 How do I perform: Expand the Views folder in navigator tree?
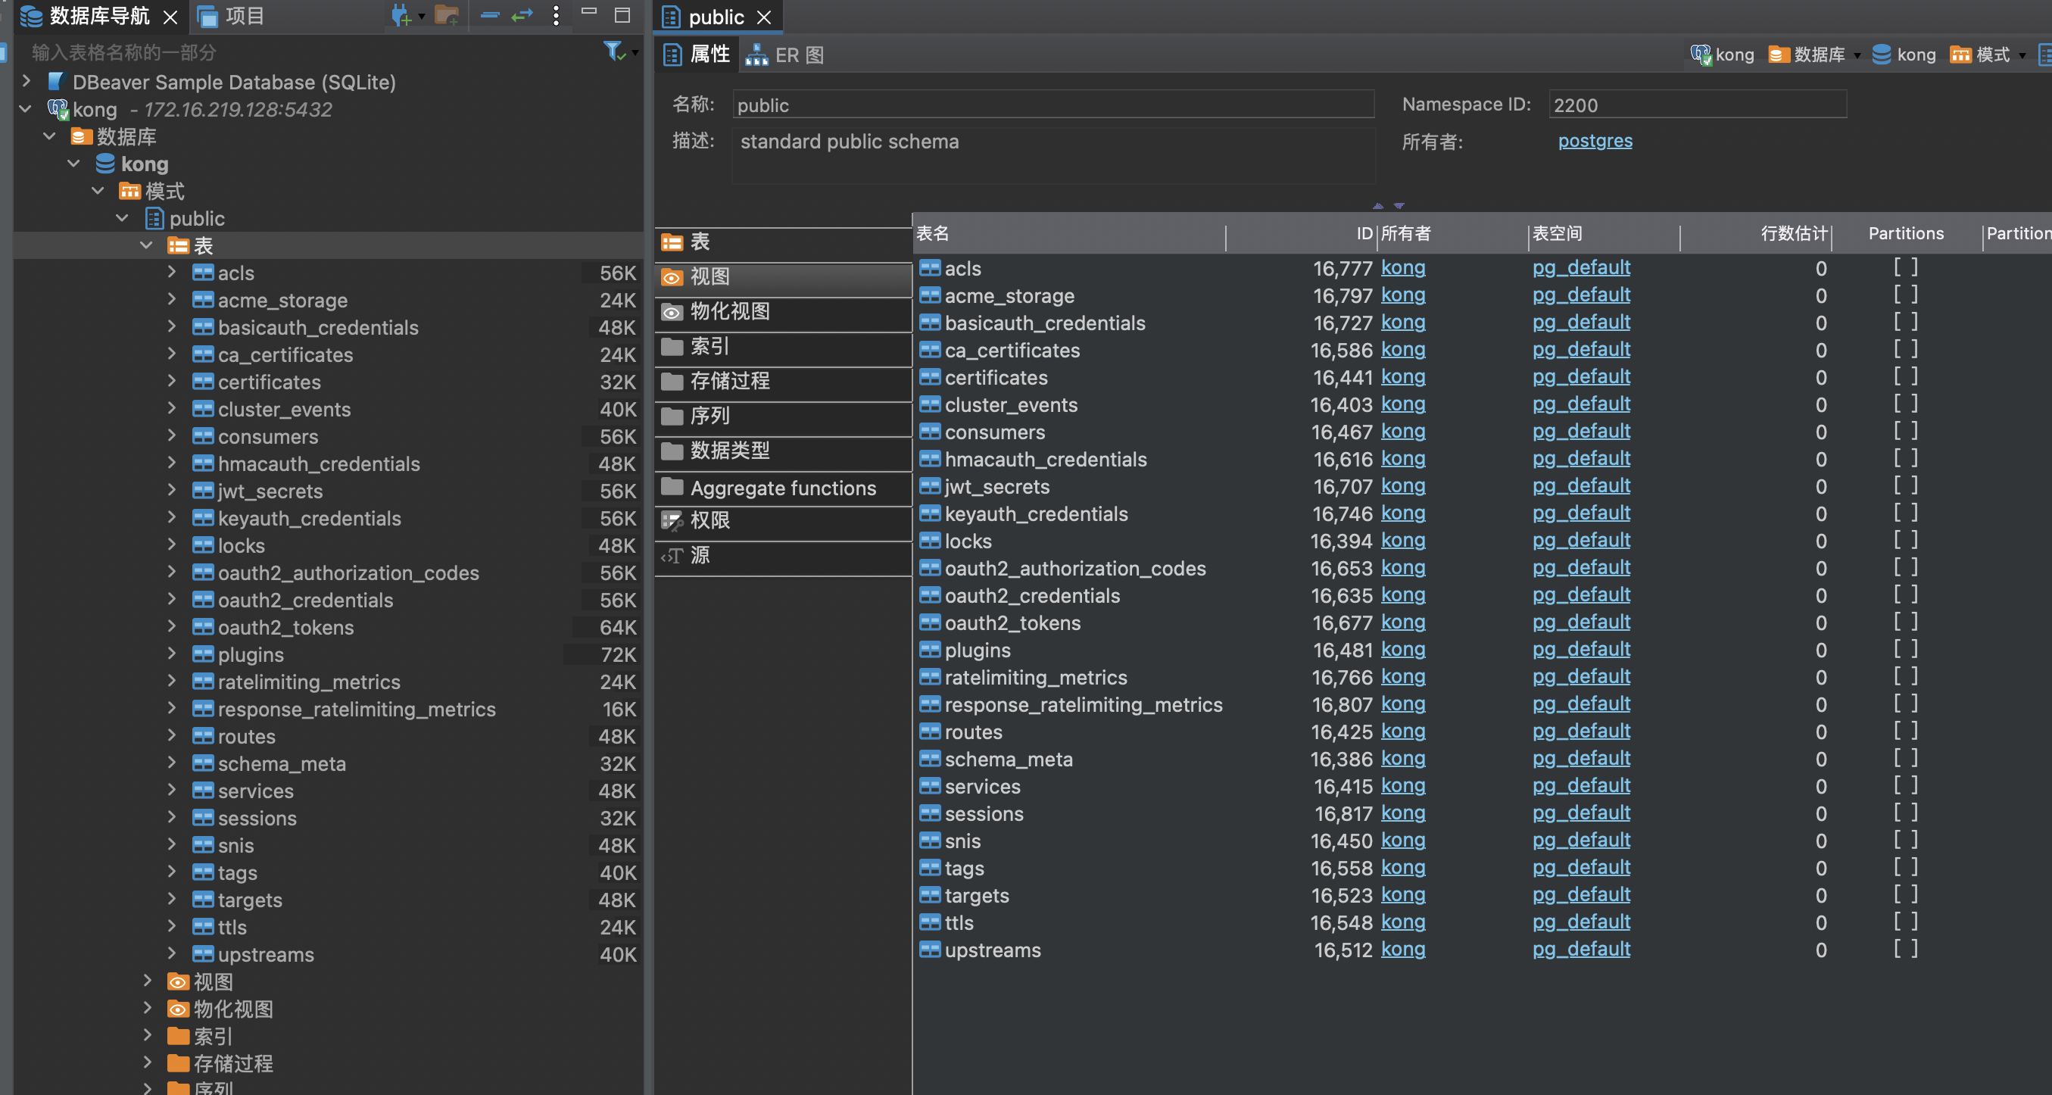[148, 981]
